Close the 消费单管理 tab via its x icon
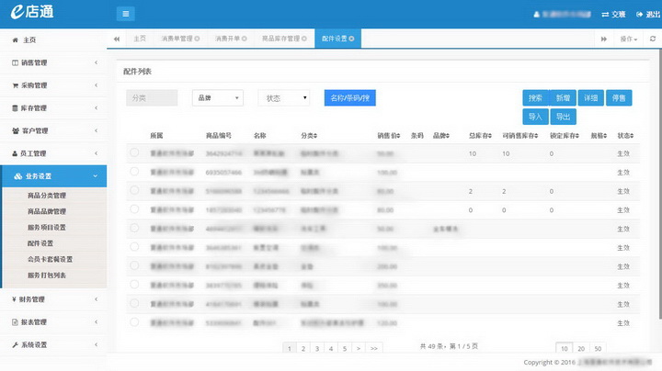 tap(197, 39)
